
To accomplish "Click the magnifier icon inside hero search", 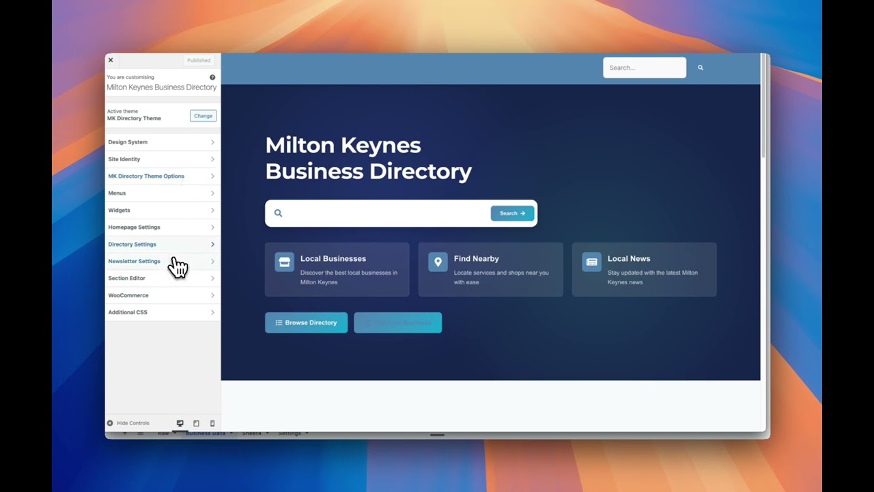I will coord(278,213).
